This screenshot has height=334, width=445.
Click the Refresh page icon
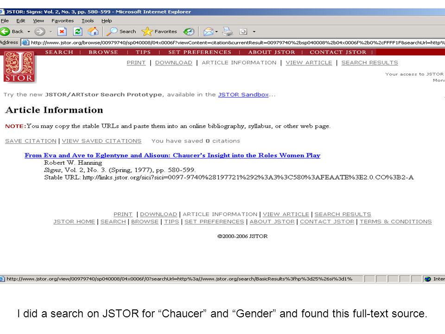click(77, 32)
